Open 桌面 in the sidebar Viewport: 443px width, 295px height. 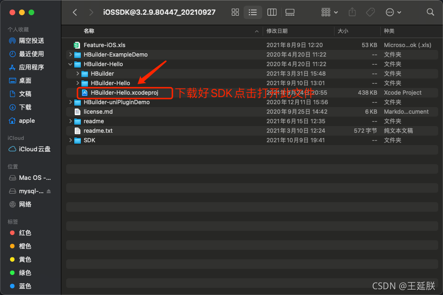click(20, 80)
